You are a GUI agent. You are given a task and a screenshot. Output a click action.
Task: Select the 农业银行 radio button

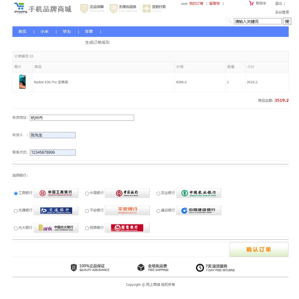pyautogui.click(x=158, y=193)
